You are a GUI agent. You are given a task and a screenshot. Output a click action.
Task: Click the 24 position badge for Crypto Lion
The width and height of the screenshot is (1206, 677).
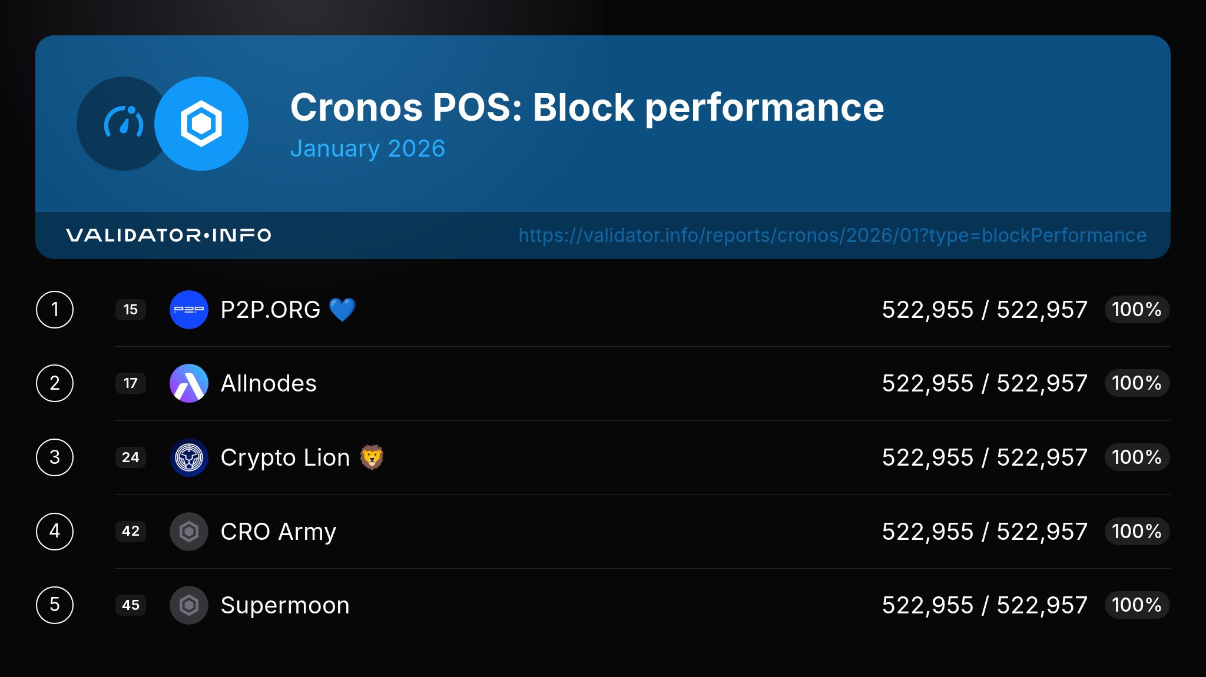(x=131, y=457)
